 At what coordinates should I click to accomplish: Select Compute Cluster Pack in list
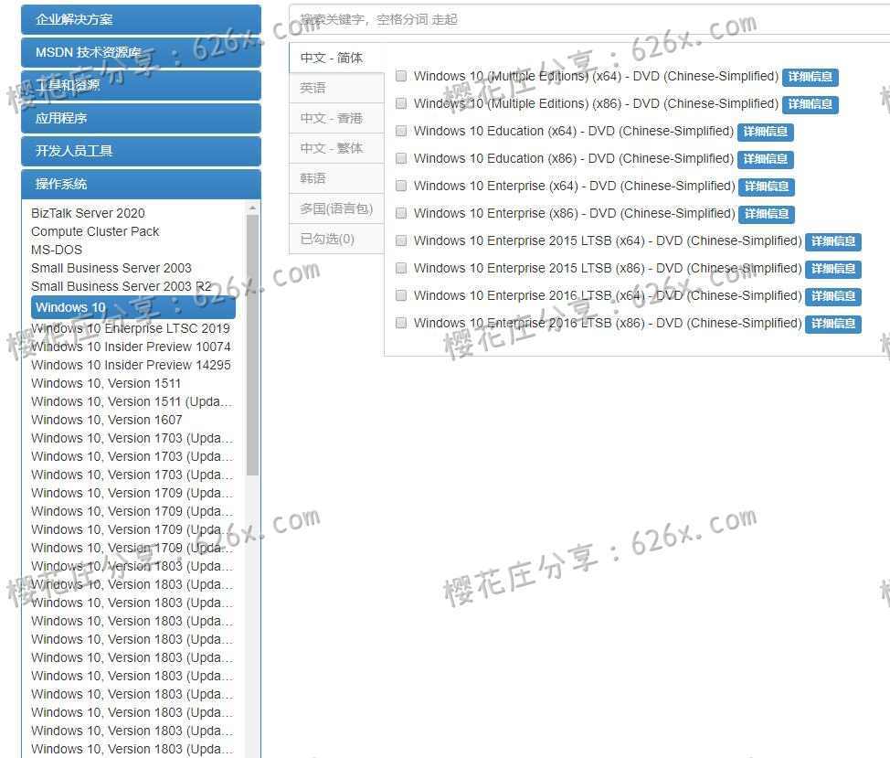[95, 231]
